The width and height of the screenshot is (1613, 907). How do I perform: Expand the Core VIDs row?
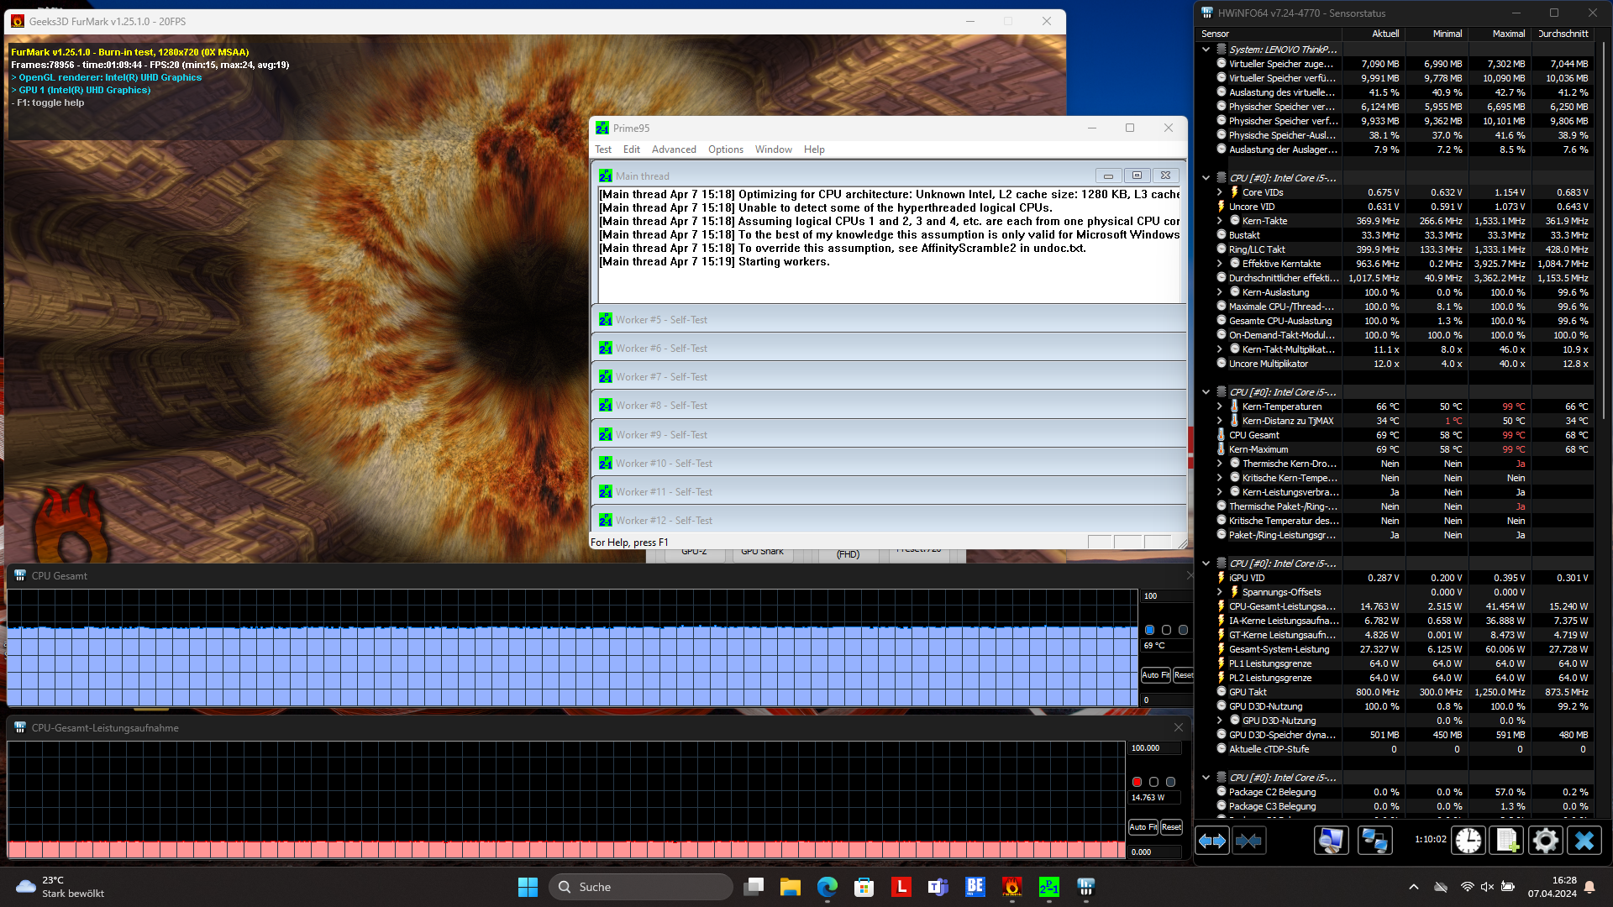pyautogui.click(x=1220, y=192)
